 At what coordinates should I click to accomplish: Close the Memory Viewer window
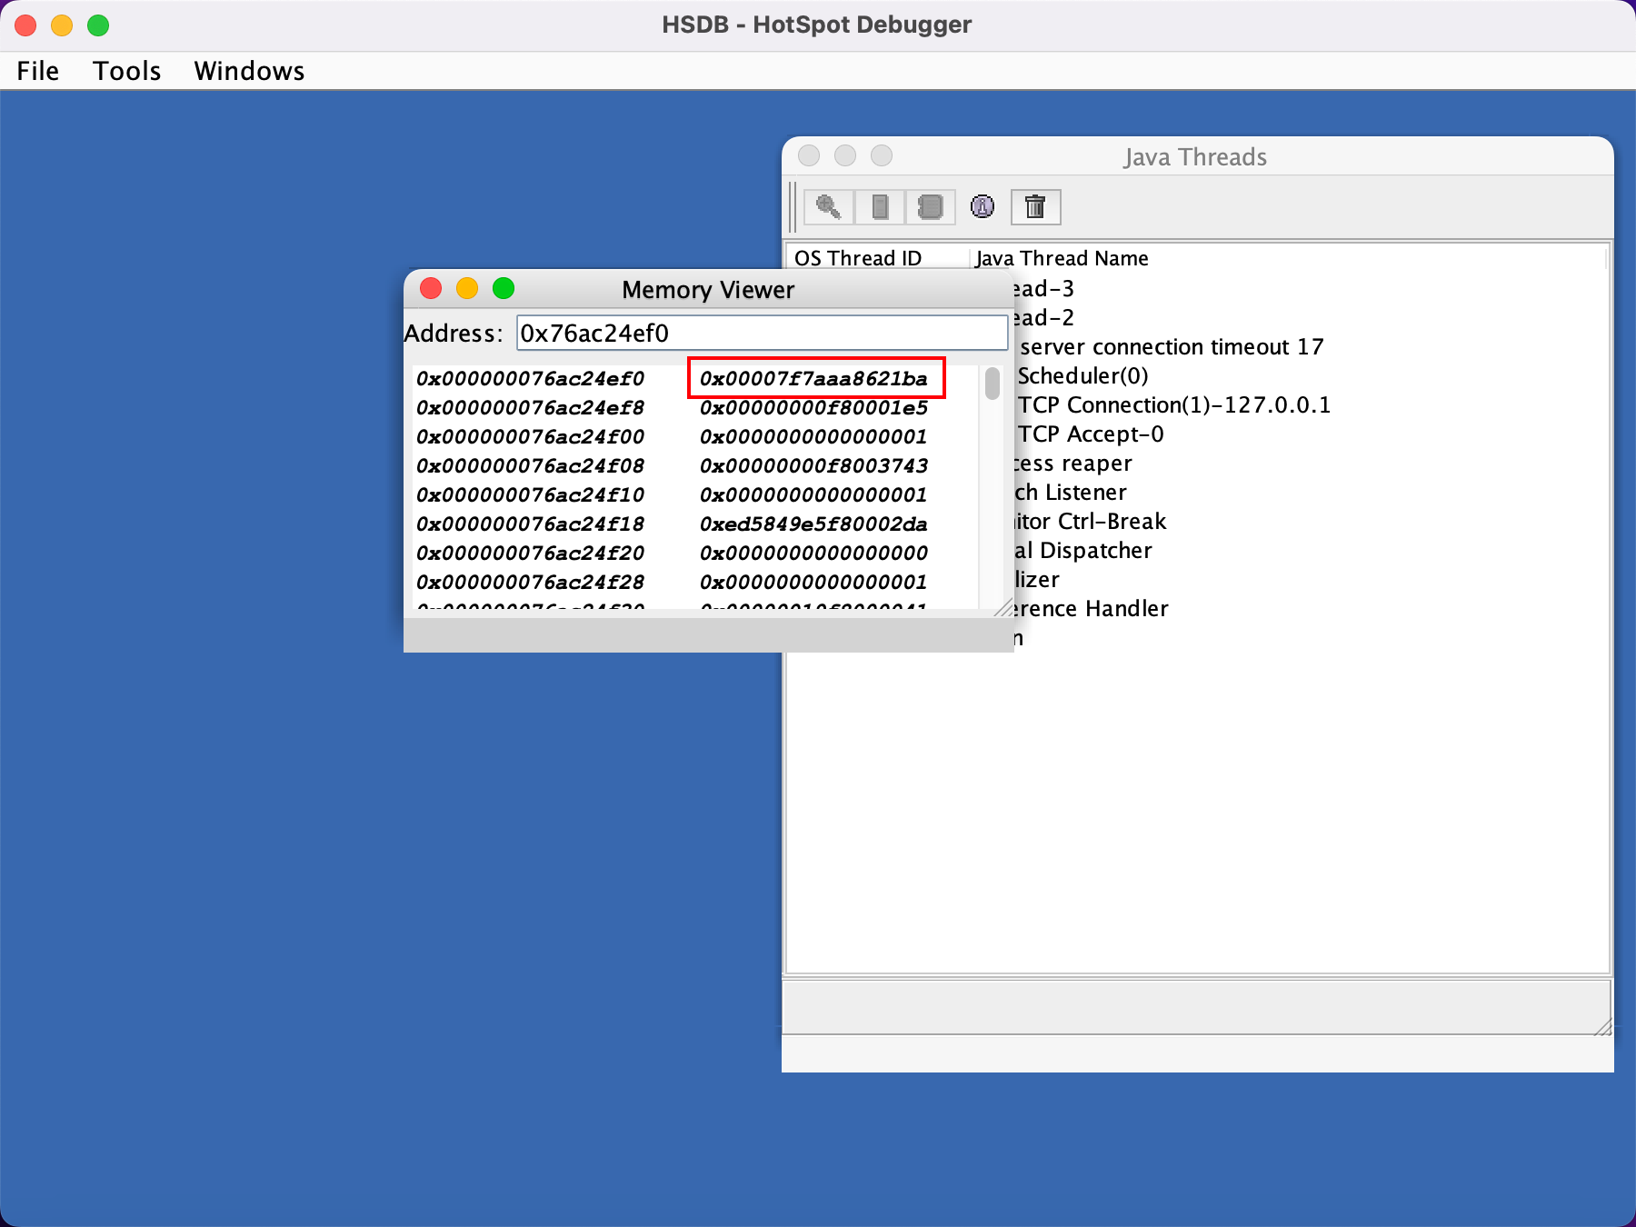click(431, 289)
